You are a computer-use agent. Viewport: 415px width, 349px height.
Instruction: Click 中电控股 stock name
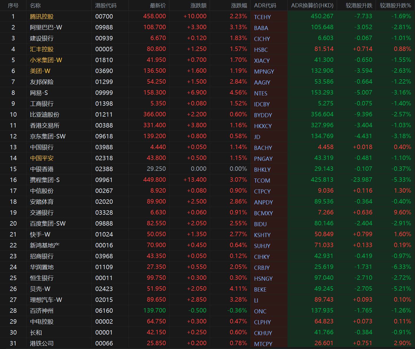click(x=42, y=322)
